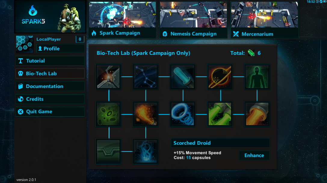Pick the green humanoid silhouette upgrade icon
This screenshot has height=183, width=327.
257,77
